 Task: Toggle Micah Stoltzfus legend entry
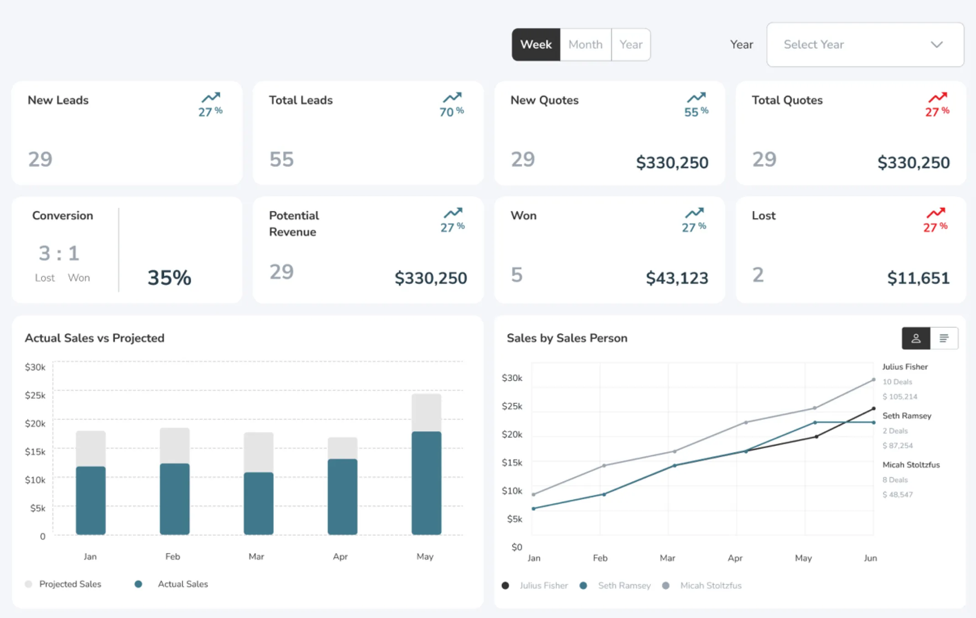click(x=710, y=586)
